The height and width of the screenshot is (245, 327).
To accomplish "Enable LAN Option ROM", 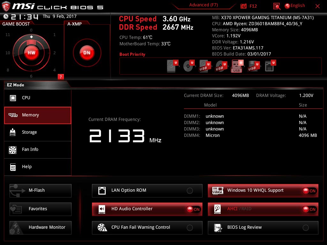I will [190, 191].
